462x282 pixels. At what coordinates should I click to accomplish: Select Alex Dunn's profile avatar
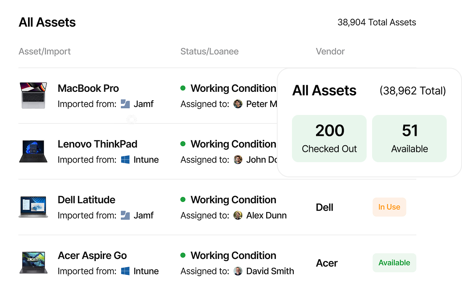click(x=238, y=215)
